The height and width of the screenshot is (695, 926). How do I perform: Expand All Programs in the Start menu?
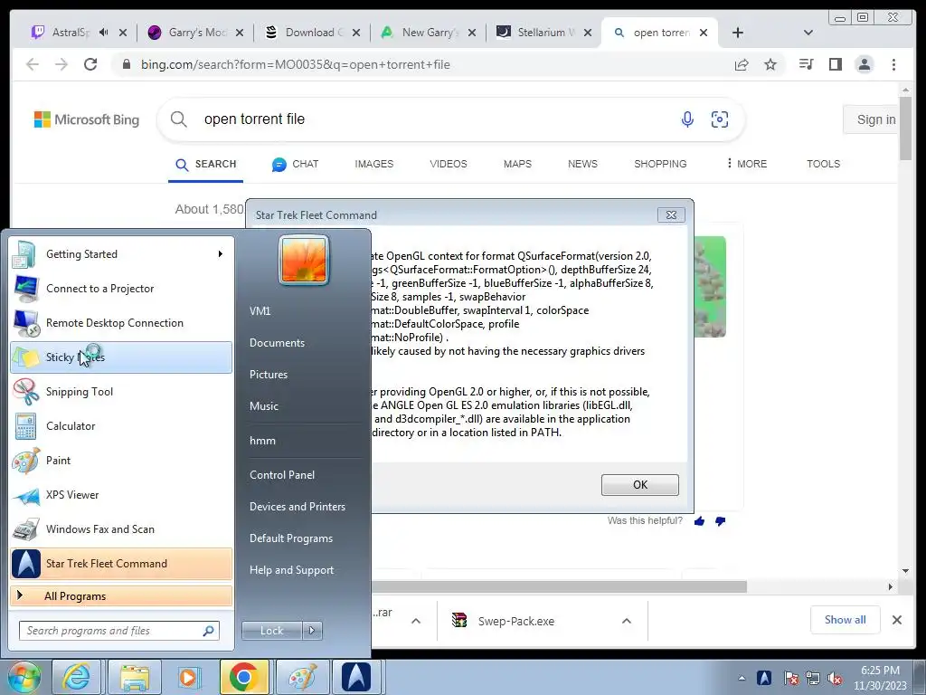point(121,596)
